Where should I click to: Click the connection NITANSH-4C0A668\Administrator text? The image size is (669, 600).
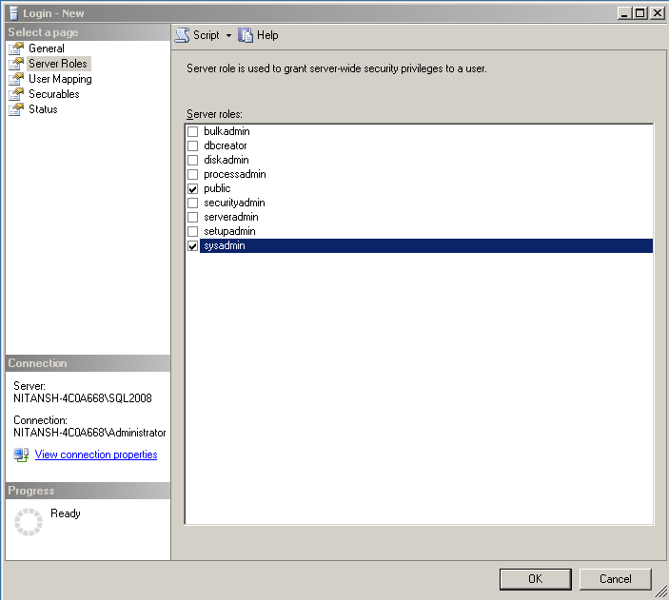click(x=89, y=433)
